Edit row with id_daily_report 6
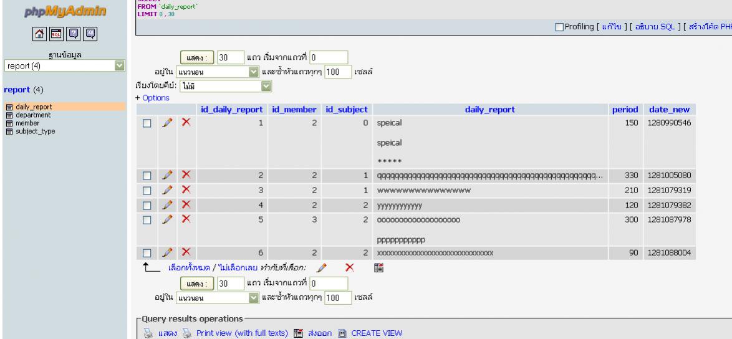732x339 pixels. (167, 253)
